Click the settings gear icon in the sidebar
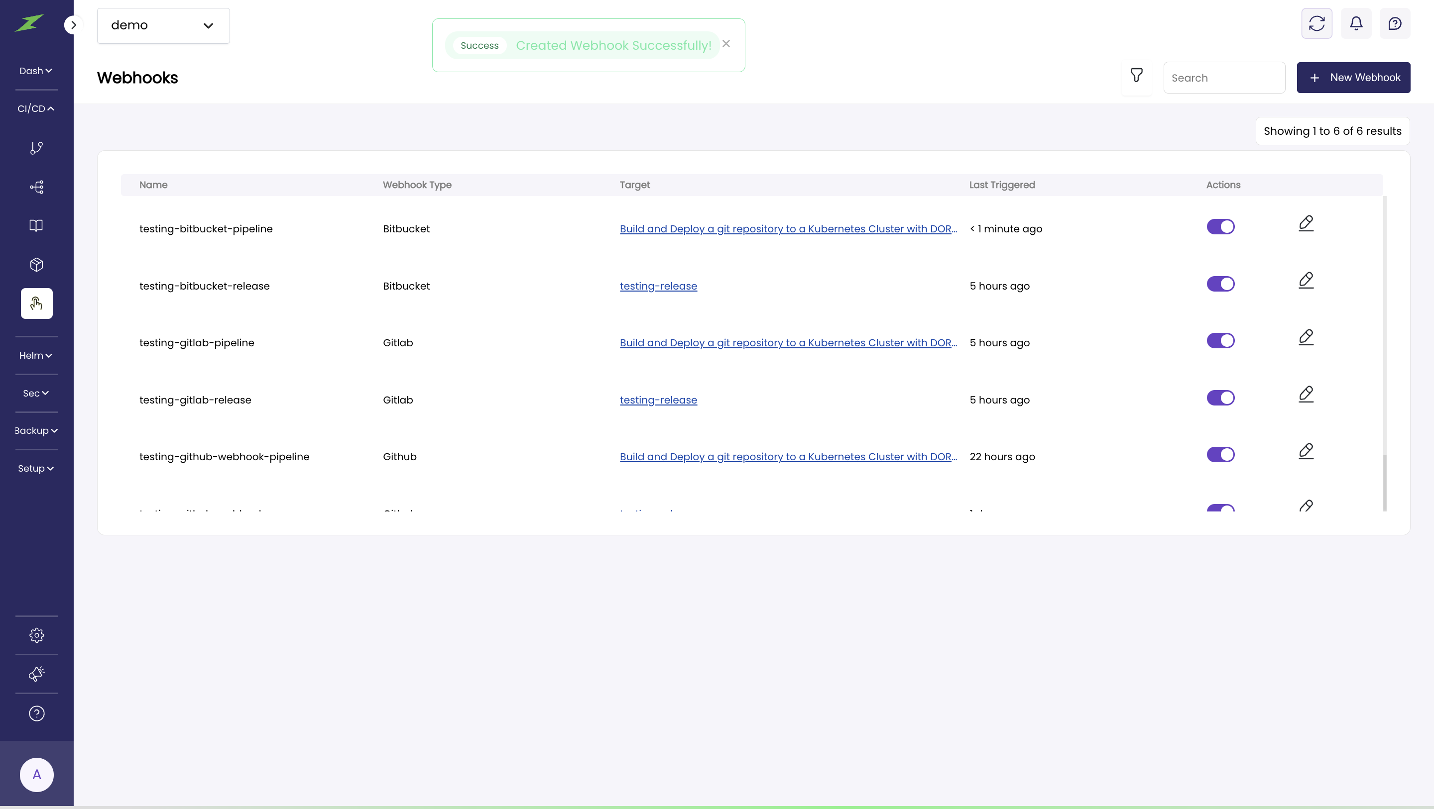 pos(37,635)
